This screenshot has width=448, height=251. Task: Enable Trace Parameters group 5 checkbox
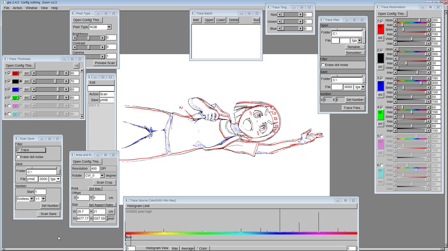coord(381,136)
